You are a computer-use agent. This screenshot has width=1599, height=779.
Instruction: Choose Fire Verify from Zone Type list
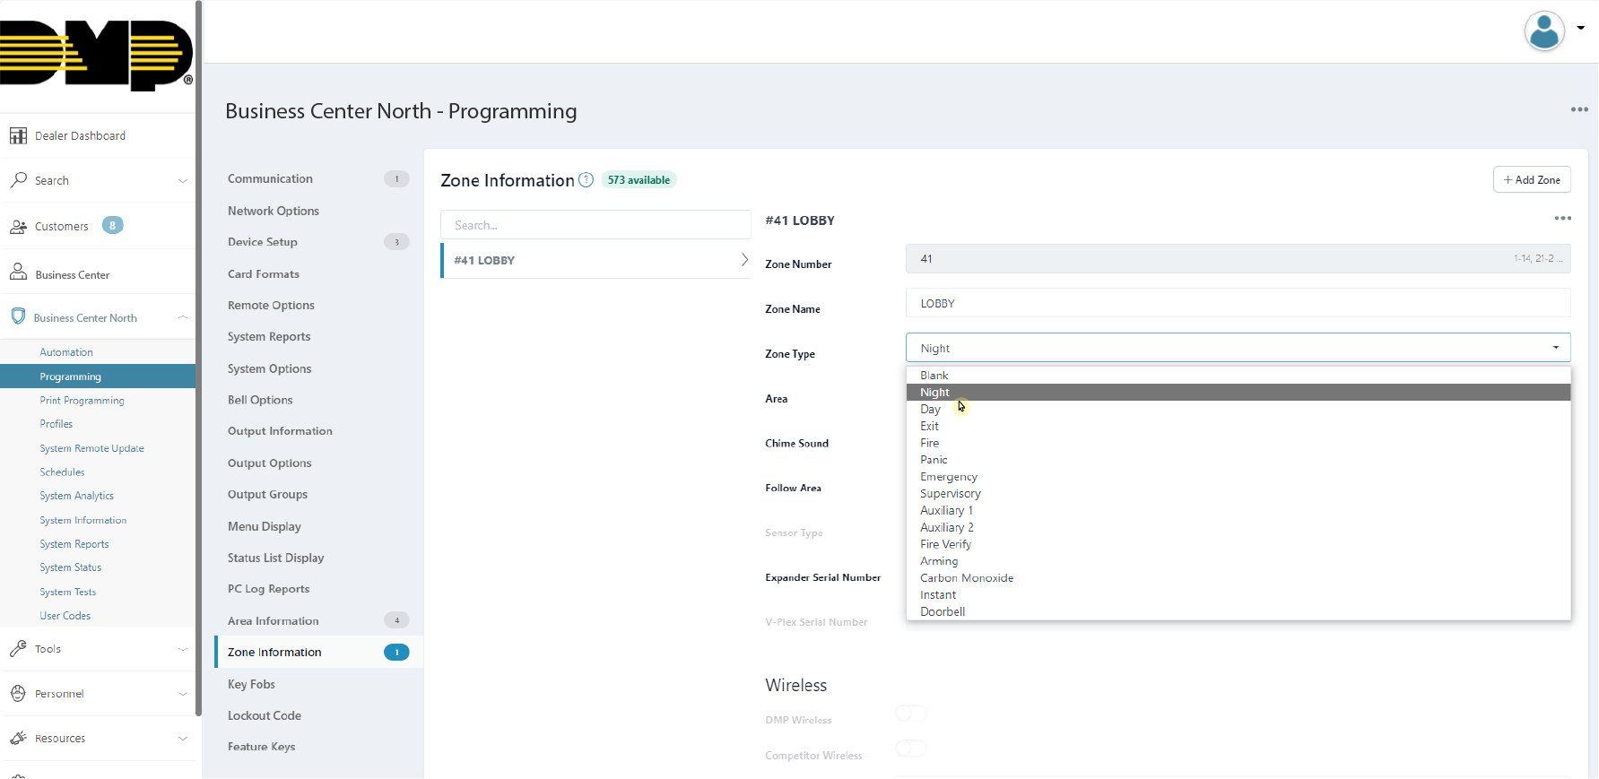coord(945,544)
